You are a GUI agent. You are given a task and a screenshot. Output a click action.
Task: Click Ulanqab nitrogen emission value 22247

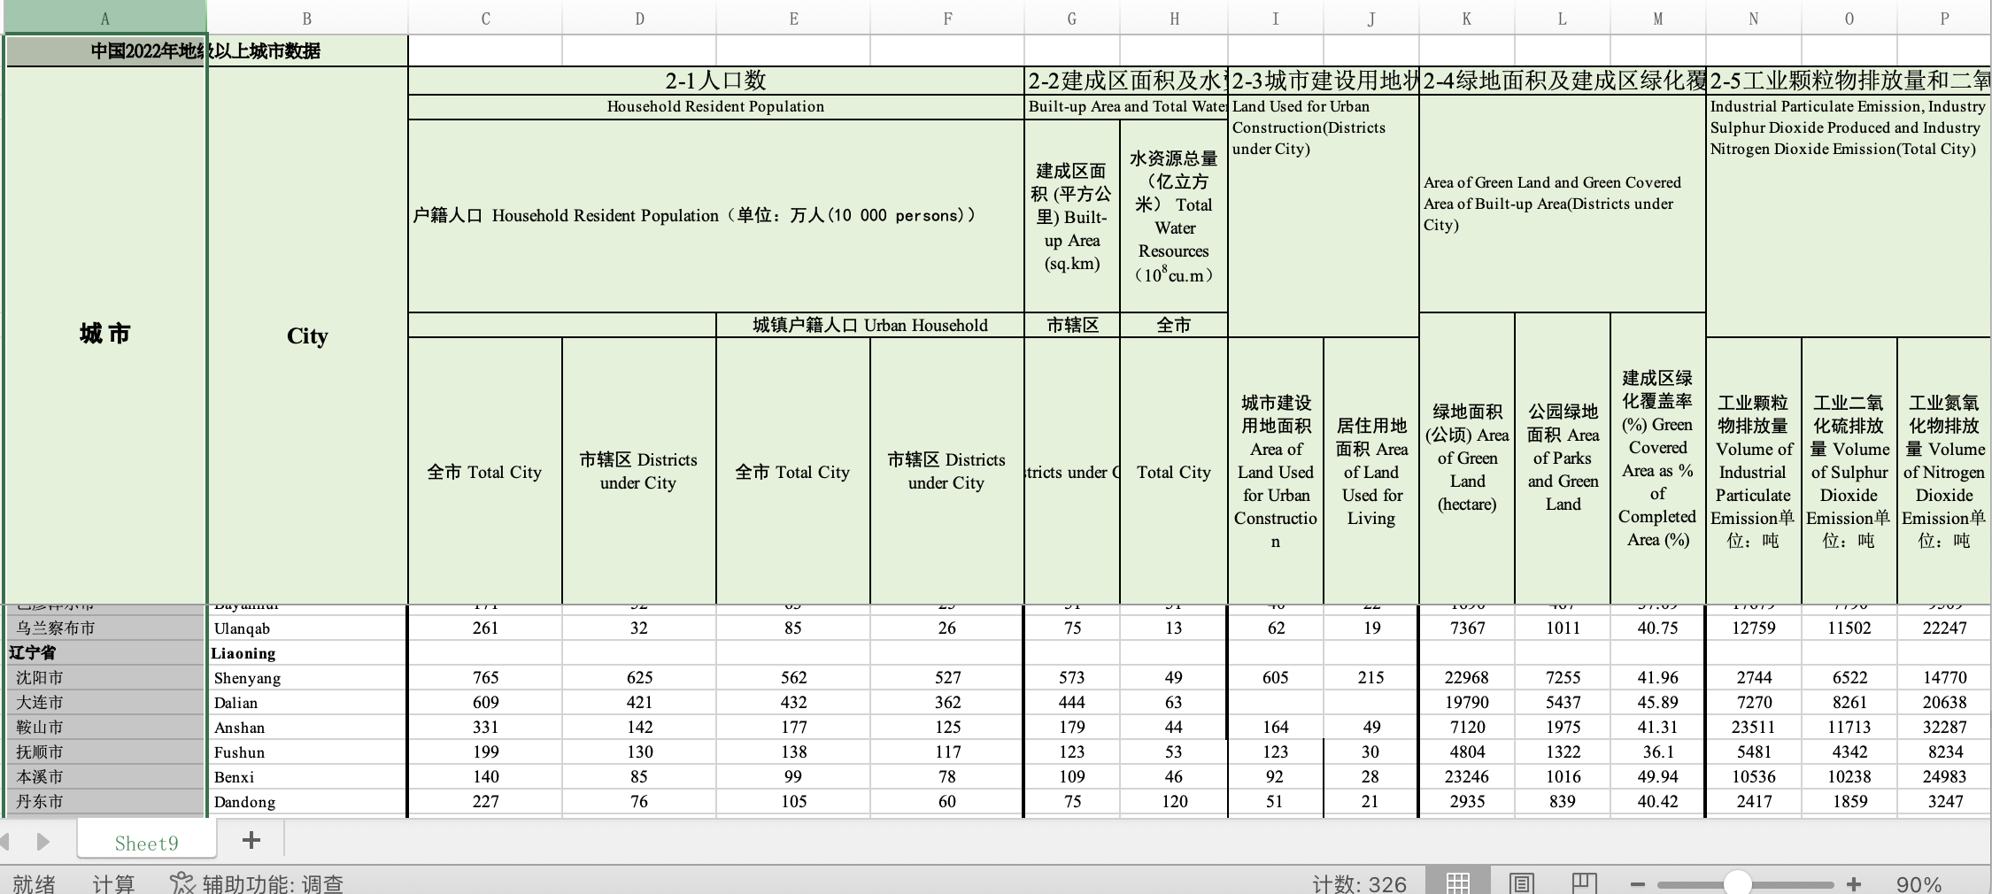1944,628
